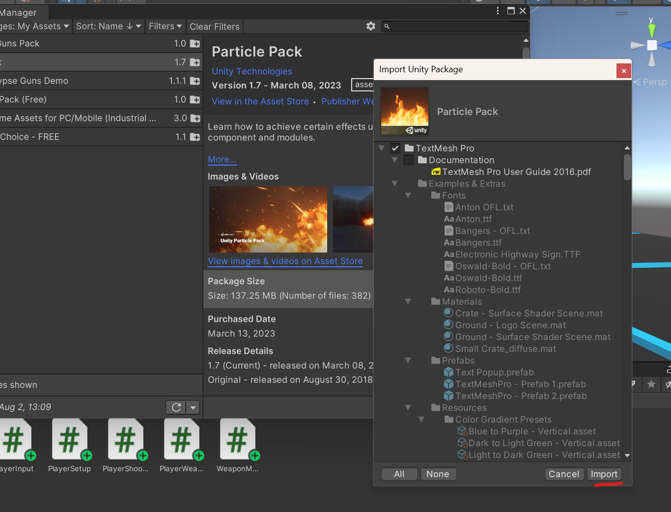Select Roboto-Bold.ttf in file list
This screenshot has height=512, width=671.
(x=488, y=289)
